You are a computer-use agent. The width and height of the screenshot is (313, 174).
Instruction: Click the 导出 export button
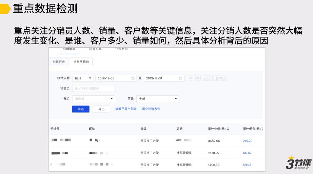click(x=101, y=109)
